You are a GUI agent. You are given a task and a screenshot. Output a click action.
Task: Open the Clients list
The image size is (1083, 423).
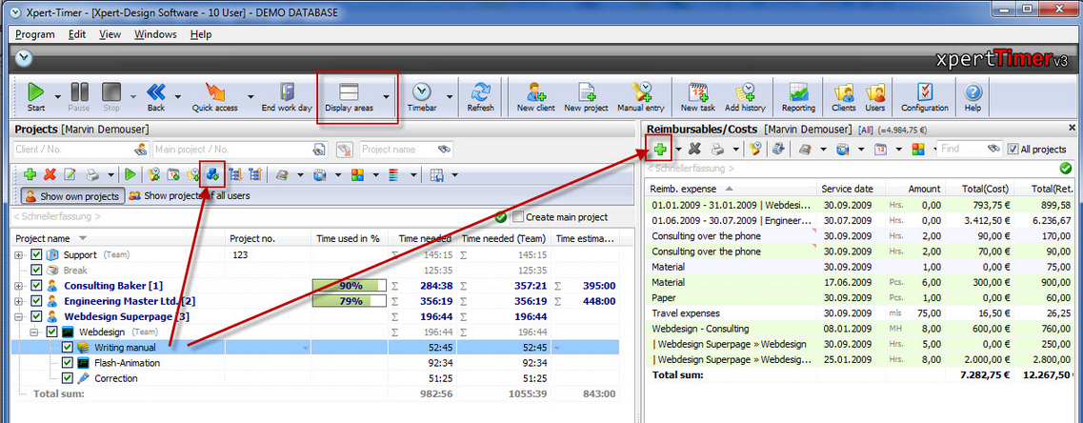[843, 97]
